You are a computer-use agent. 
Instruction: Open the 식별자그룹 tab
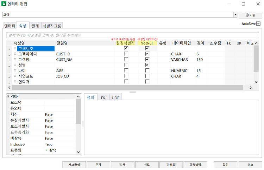52,26
